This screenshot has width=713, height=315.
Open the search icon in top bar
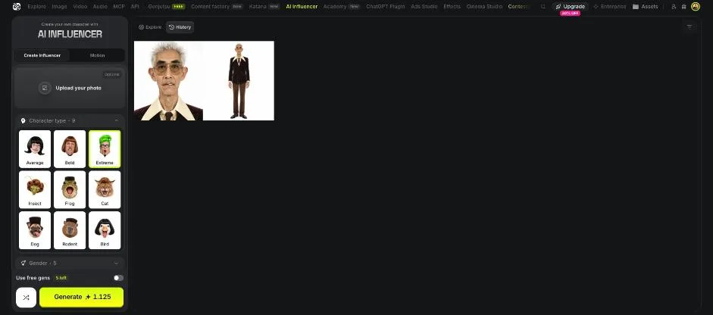(x=543, y=6)
